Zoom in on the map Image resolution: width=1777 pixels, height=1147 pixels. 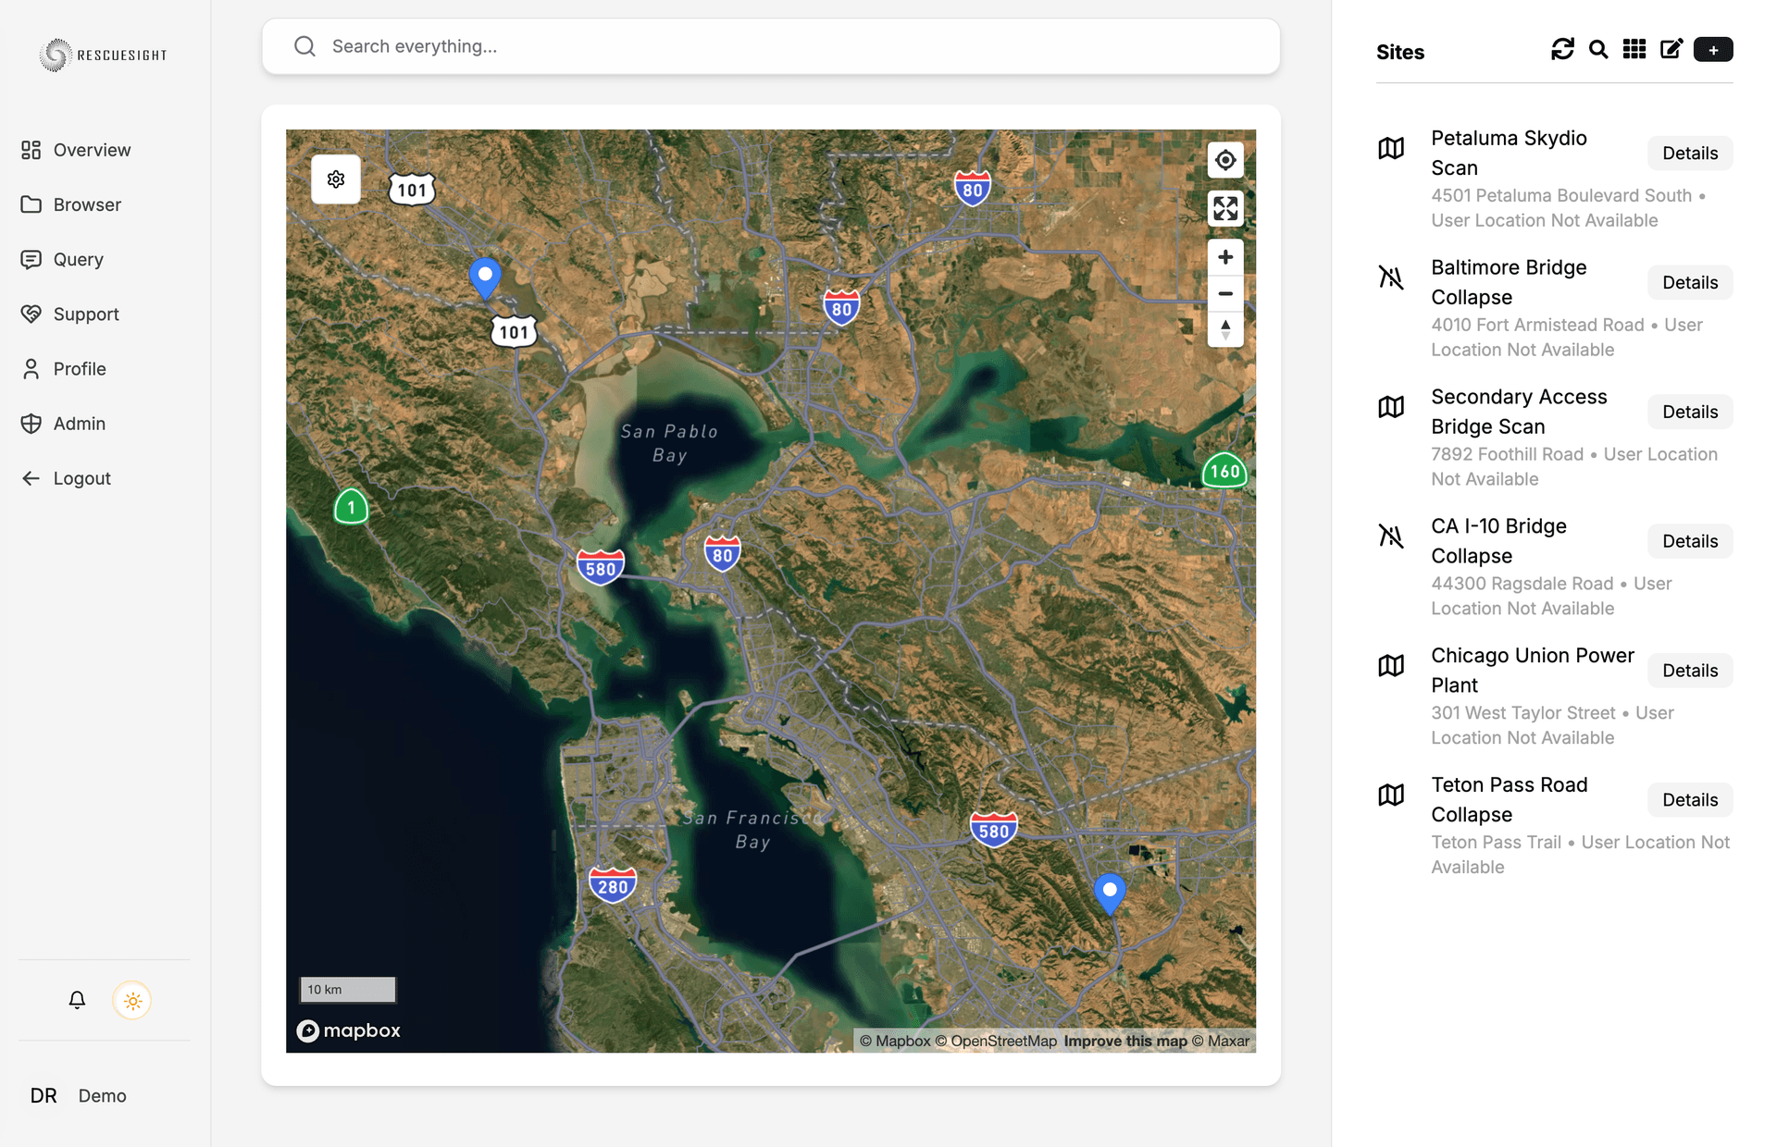pos(1224,256)
